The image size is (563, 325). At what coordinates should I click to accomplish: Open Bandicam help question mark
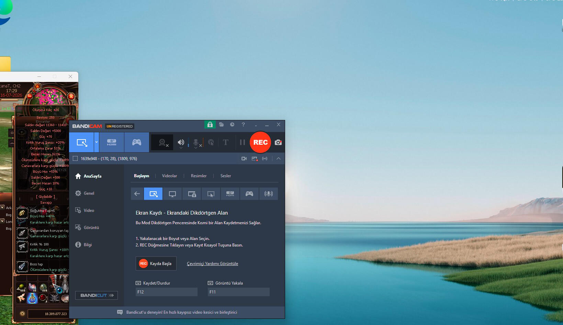pyautogui.click(x=243, y=124)
